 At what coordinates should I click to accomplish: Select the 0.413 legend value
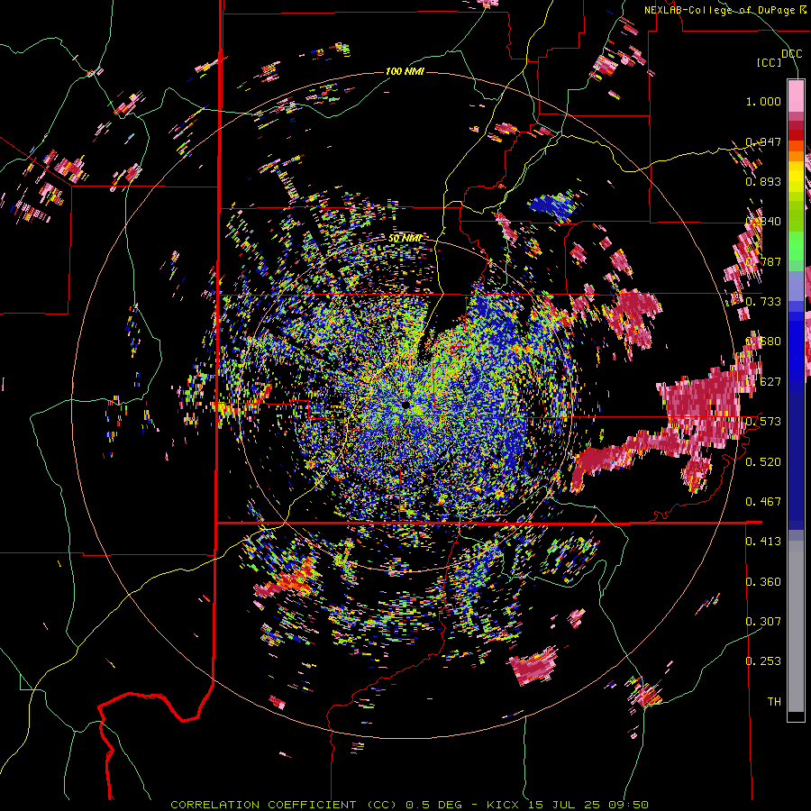click(763, 542)
